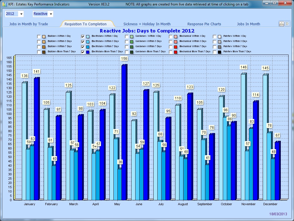Click inside the 2012 year field
294x221 pixels.
click(12, 14)
